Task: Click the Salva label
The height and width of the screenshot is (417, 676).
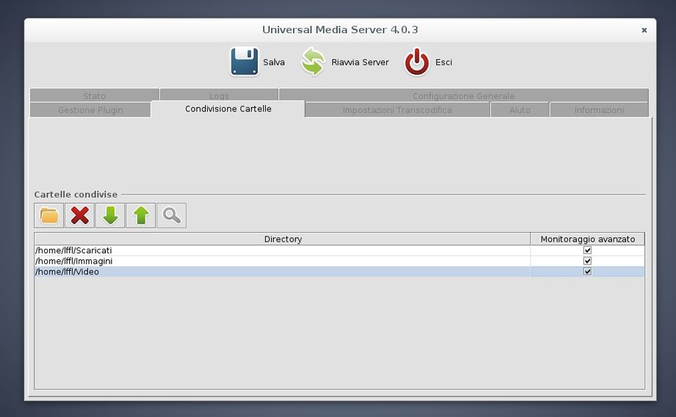Action: pyautogui.click(x=274, y=62)
